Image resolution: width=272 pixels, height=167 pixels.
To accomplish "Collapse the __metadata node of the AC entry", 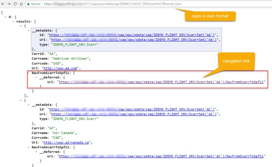I will pyautogui.click(x=28, y=105).
